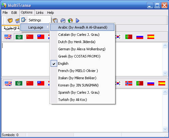
Task: Select Russian flag in source language row
Action: 140,37
